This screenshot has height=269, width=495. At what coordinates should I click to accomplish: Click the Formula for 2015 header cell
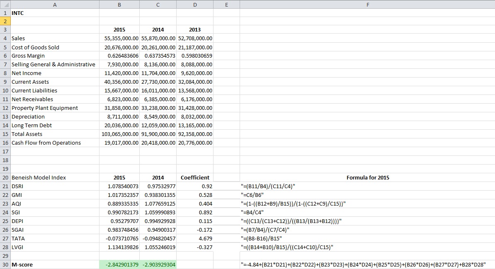click(367, 177)
